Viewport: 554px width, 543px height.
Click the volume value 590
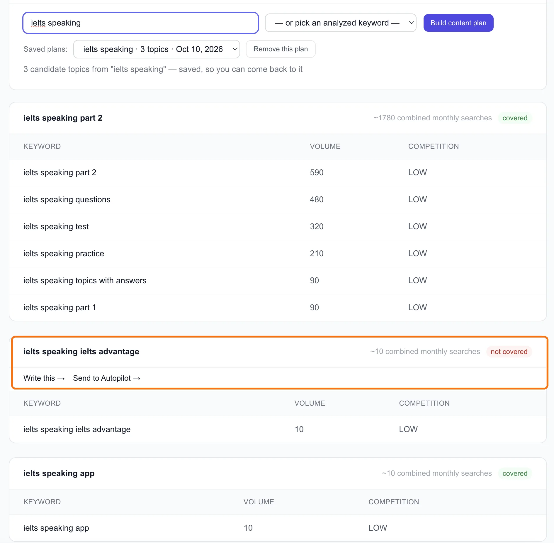pos(317,173)
